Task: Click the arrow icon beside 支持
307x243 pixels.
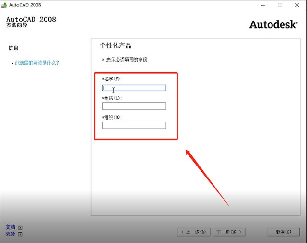Action: (x=20, y=234)
